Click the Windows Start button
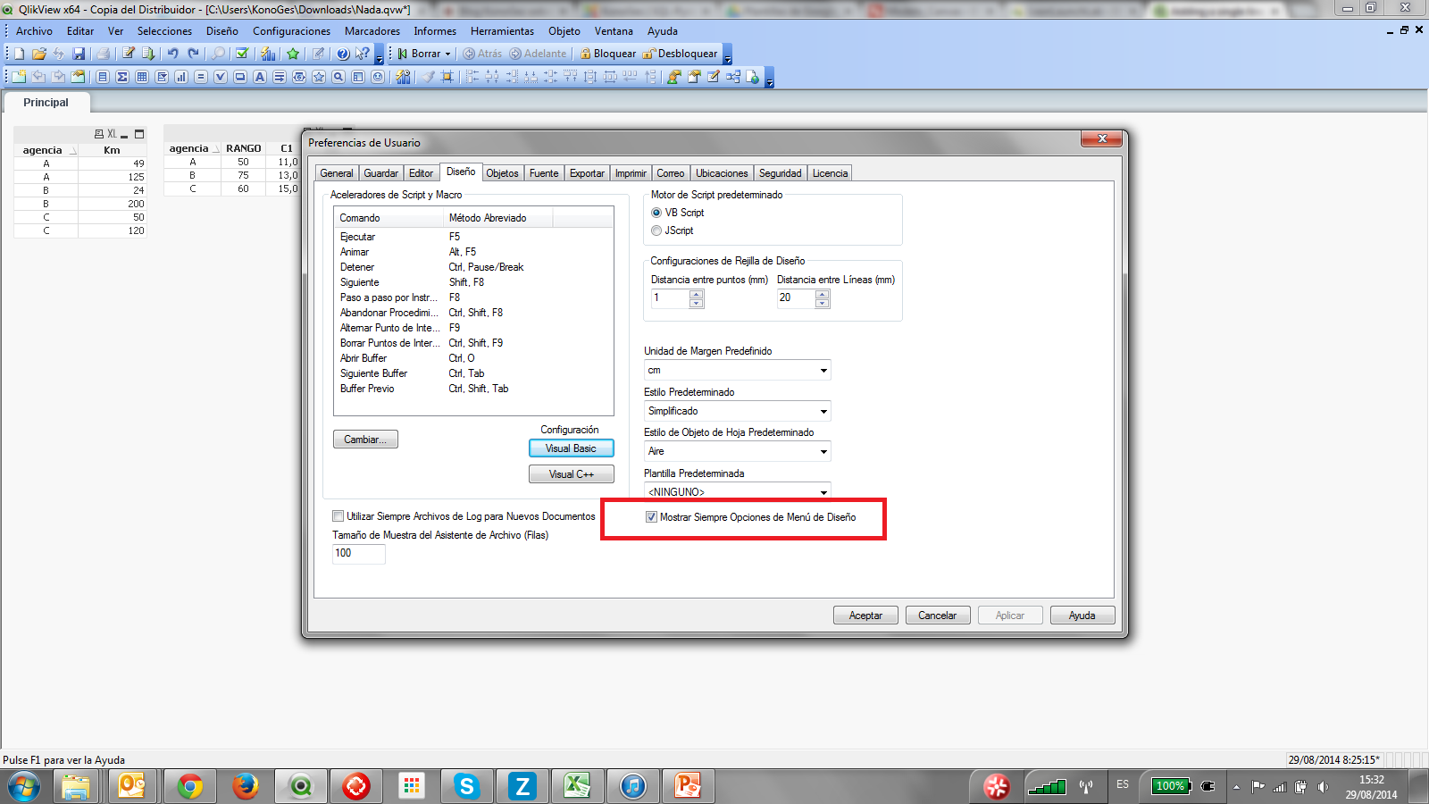The image size is (1429, 804). tap(24, 786)
